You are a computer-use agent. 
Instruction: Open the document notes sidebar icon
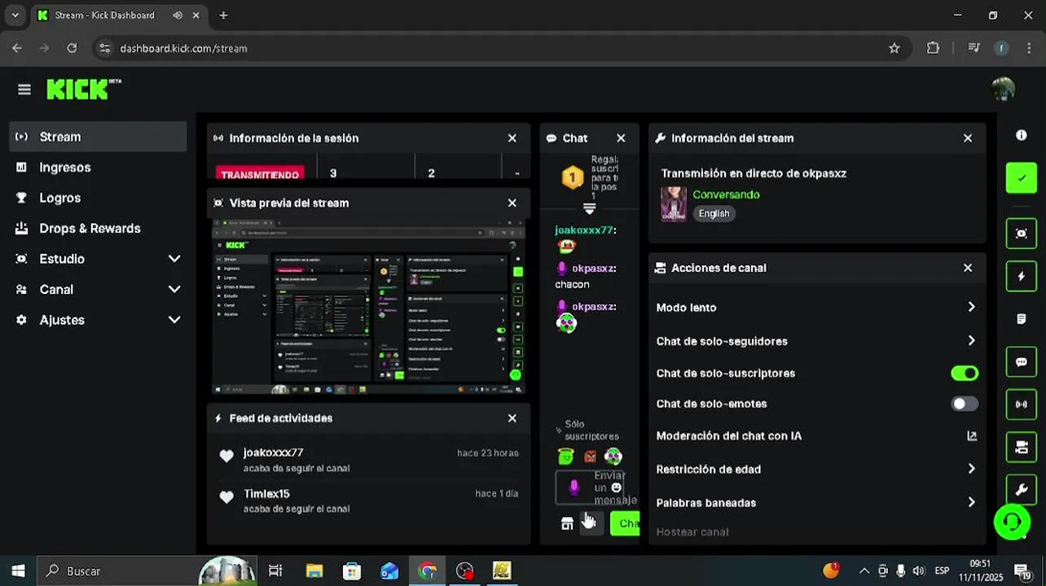[1021, 319]
